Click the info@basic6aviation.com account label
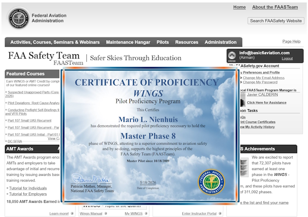308x217 pixels. point(264,53)
